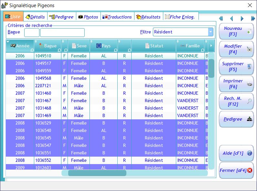Viewport: 257px width, 191px height.
Task: Click search magnifier in Pays header
Action: click(115, 50)
